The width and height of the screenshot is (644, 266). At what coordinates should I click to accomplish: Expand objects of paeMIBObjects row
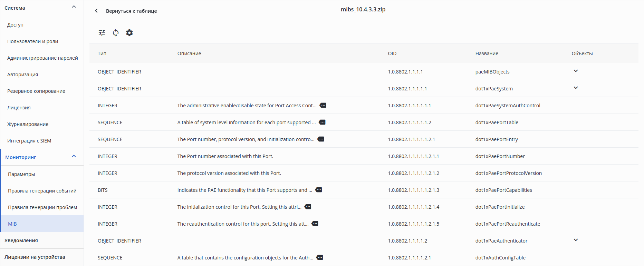click(576, 71)
